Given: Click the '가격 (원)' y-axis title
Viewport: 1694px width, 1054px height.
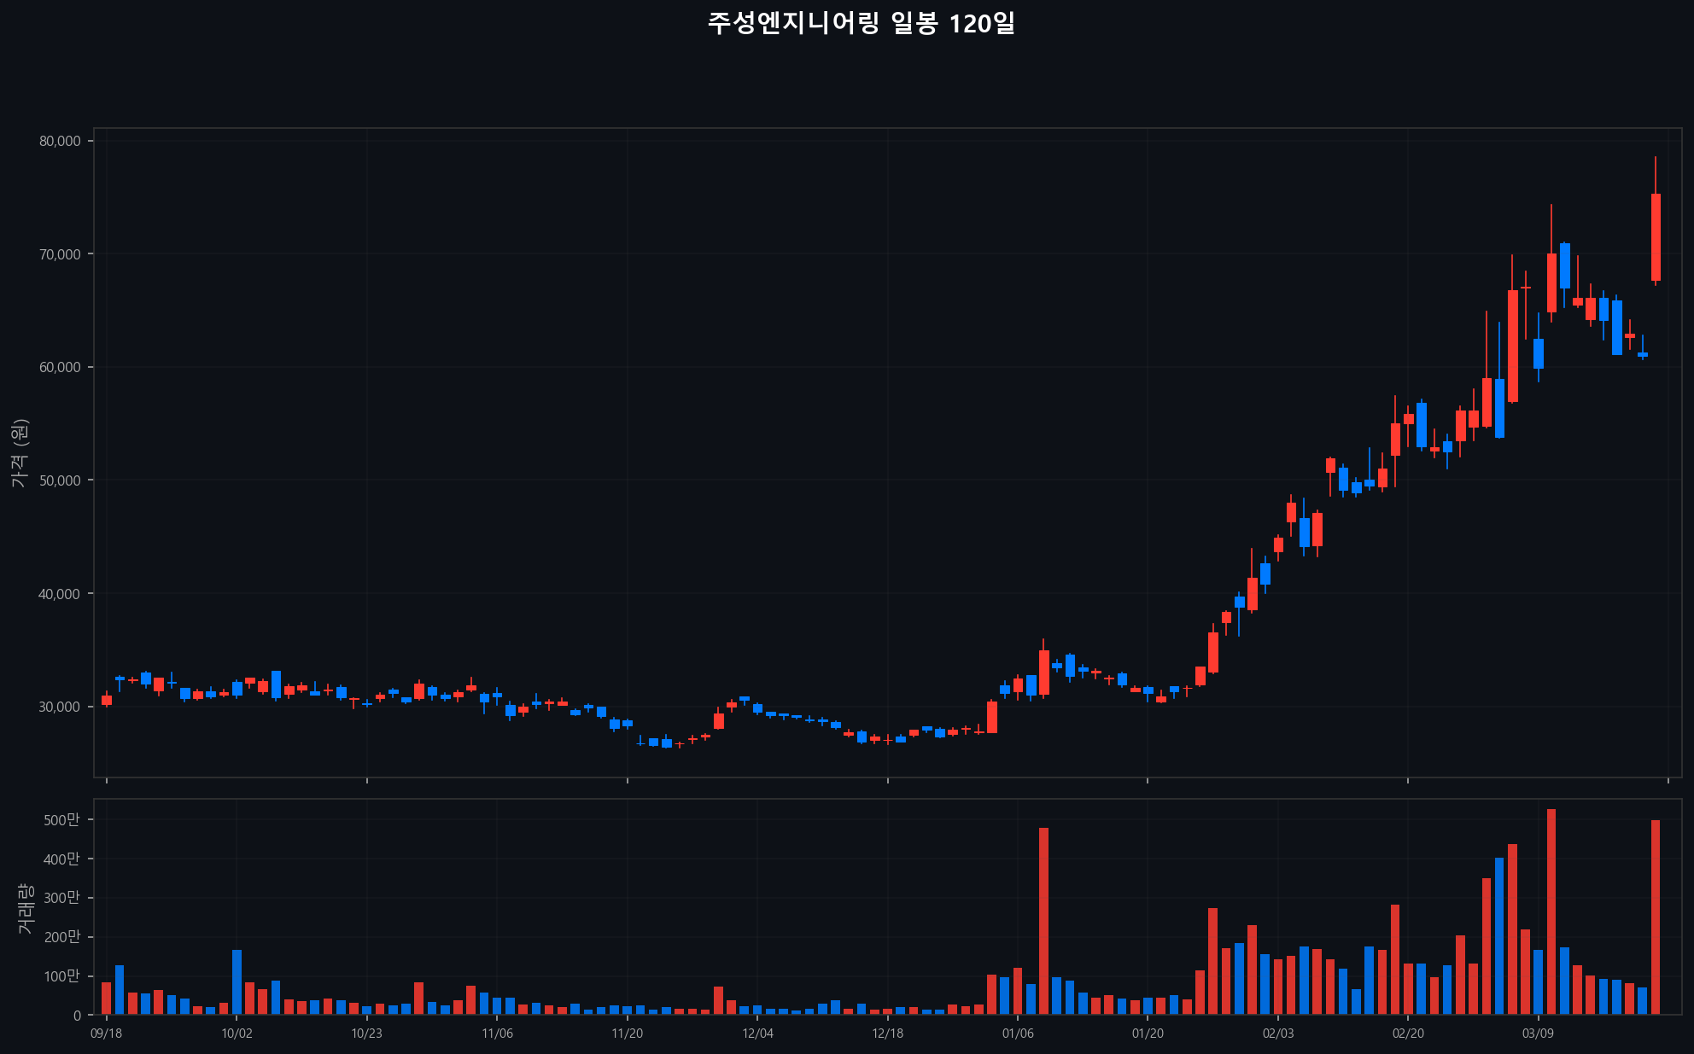Looking at the screenshot, I should [x=20, y=453].
